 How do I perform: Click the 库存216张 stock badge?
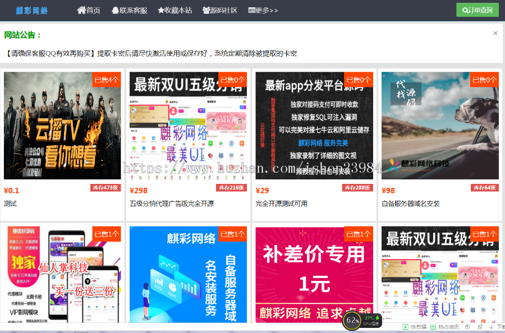(x=232, y=188)
